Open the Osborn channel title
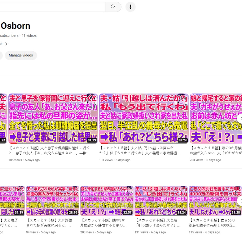242x242 pixels. click(15, 26)
